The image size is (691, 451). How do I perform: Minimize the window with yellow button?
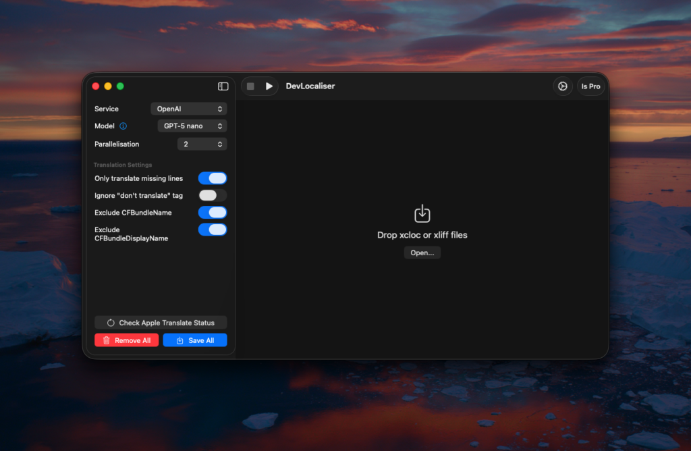click(x=108, y=86)
